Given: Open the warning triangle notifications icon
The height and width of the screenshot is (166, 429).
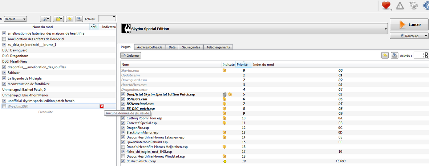Looking at the screenshot, I should (x=400, y=5).
